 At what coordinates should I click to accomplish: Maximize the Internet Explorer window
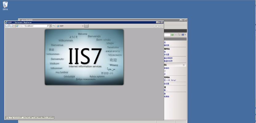pos(159,22)
